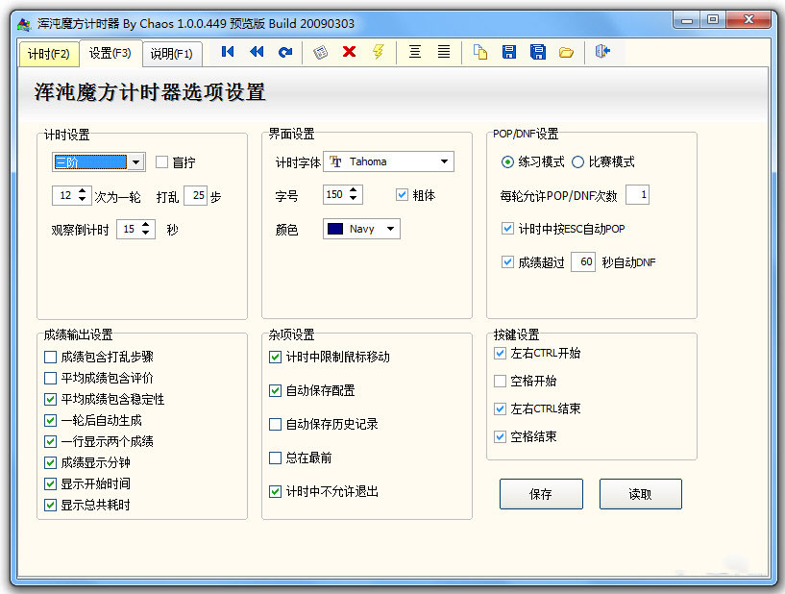
Task: Uncheck 一行显示两个成绩
Action: [50, 441]
